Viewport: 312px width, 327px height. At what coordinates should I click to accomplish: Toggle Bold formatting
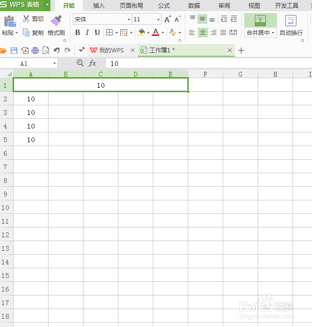coord(78,33)
